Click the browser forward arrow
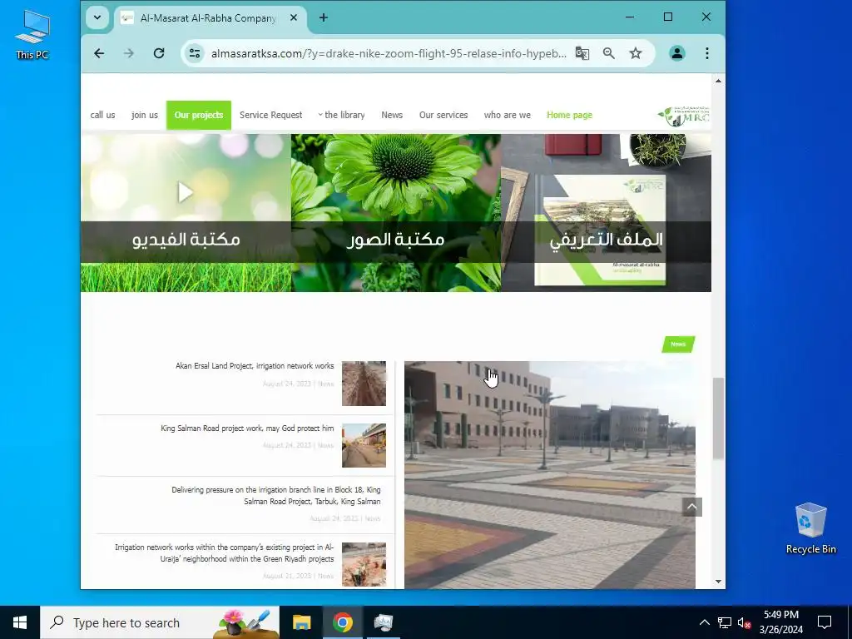Viewport: 852px width, 639px height. (129, 53)
